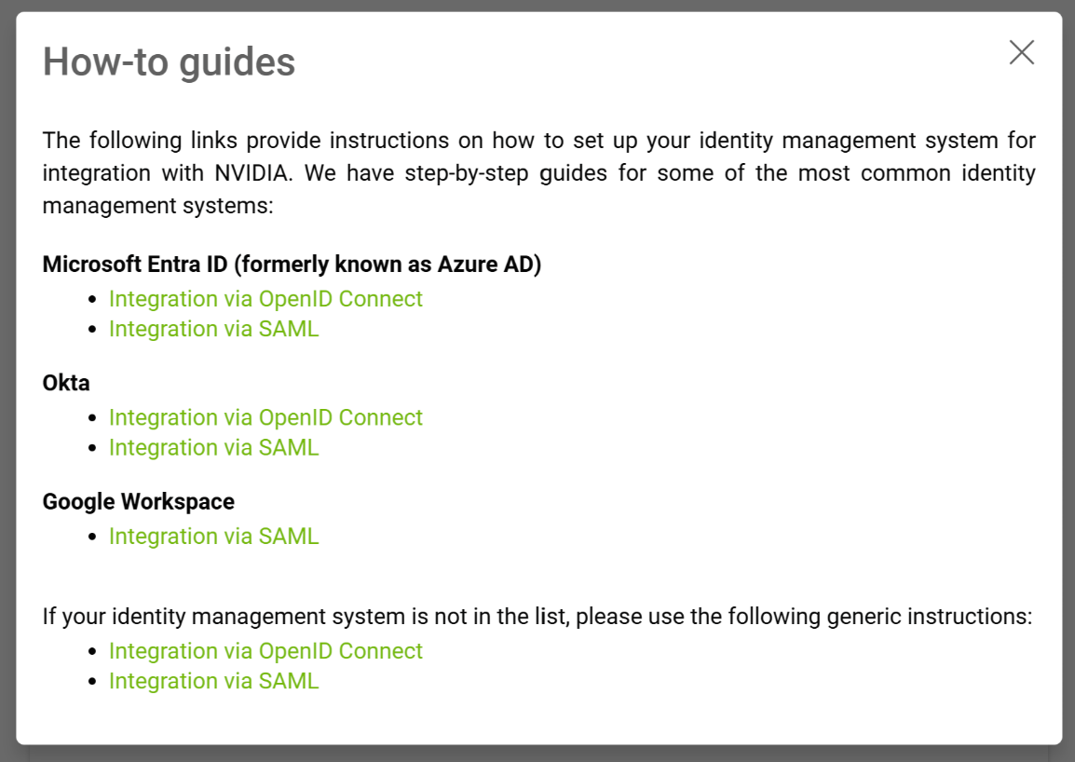Click the How-to guides dialog title
The width and height of the screenshot is (1075, 762).
coord(169,61)
